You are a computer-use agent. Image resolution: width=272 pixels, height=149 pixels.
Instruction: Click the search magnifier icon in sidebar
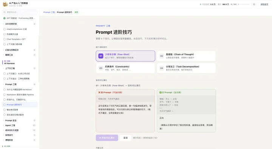click(x=5, y=12)
